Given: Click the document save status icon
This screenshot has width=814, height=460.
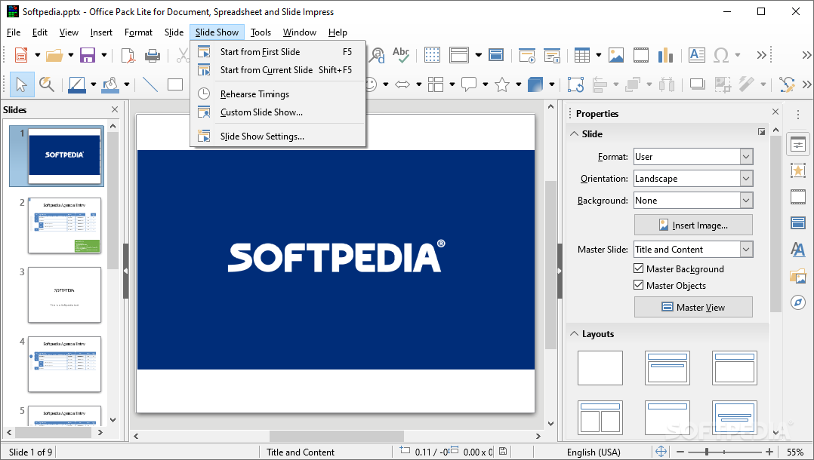Looking at the screenshot, I should click(x=503, y=452).
